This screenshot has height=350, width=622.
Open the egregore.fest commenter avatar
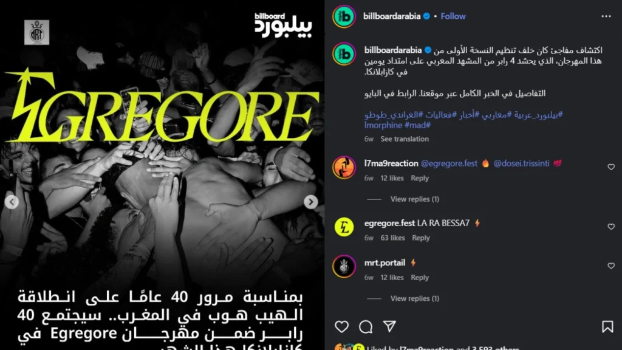(x=344, y=227)
